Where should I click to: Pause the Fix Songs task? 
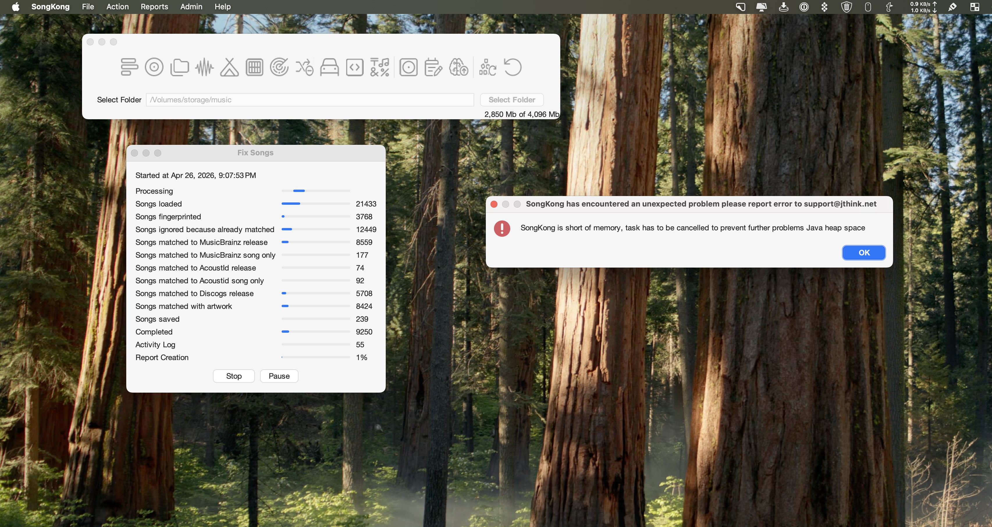click(279, 376)
